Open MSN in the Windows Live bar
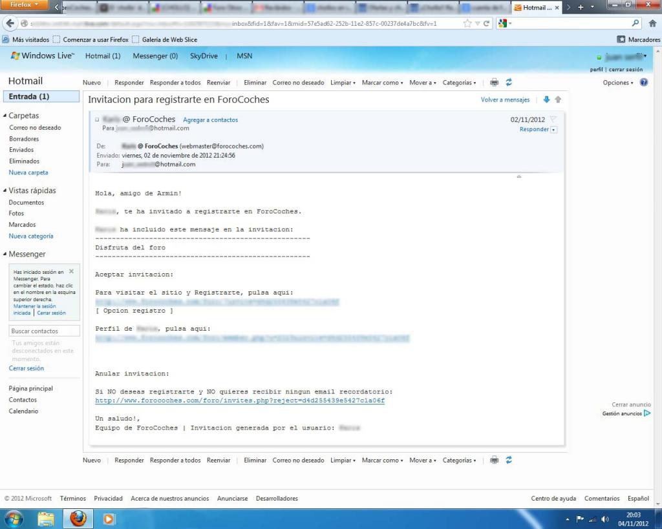Screen dimensions: 662x529 point(244,56)
